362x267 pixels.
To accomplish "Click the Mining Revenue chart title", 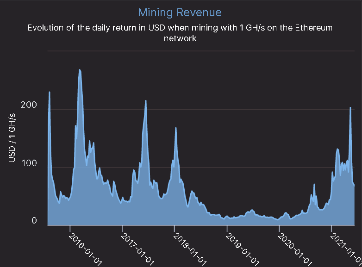I will (180, 12).
